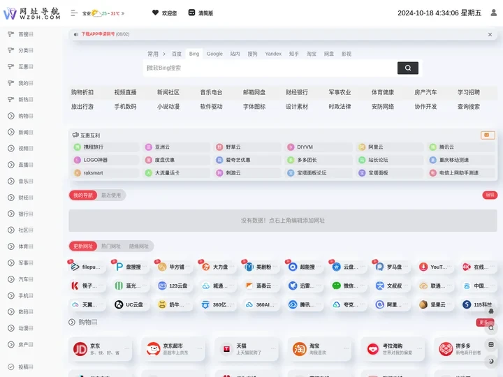
Task: Click the red 编辑 edit button
Action: [490, 195]
